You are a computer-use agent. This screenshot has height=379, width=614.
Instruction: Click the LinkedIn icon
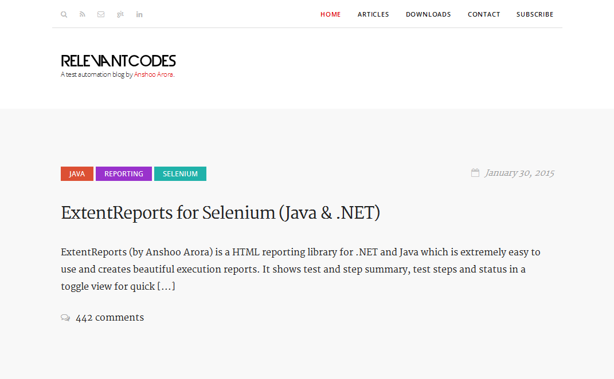point(139,14)
